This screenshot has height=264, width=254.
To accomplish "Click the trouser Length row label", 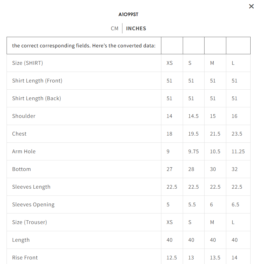I will pyautogui.click(x=21, y=240).
